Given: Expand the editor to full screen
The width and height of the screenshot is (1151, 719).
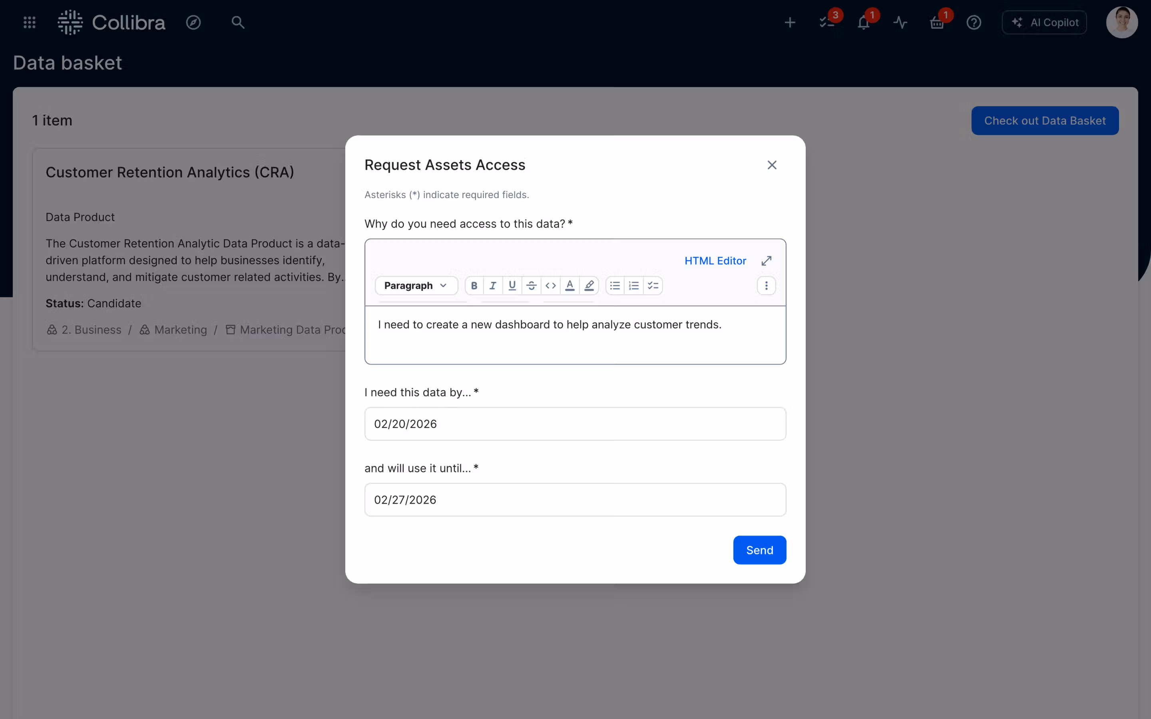Looking at the screenshot, I should tap(766, 260).
